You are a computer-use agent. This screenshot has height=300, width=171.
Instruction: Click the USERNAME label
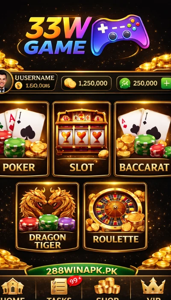35,78
